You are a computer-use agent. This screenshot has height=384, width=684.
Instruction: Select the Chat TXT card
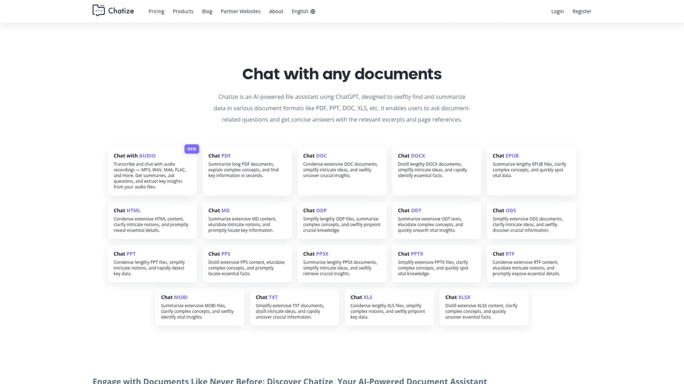coord(294,307)
